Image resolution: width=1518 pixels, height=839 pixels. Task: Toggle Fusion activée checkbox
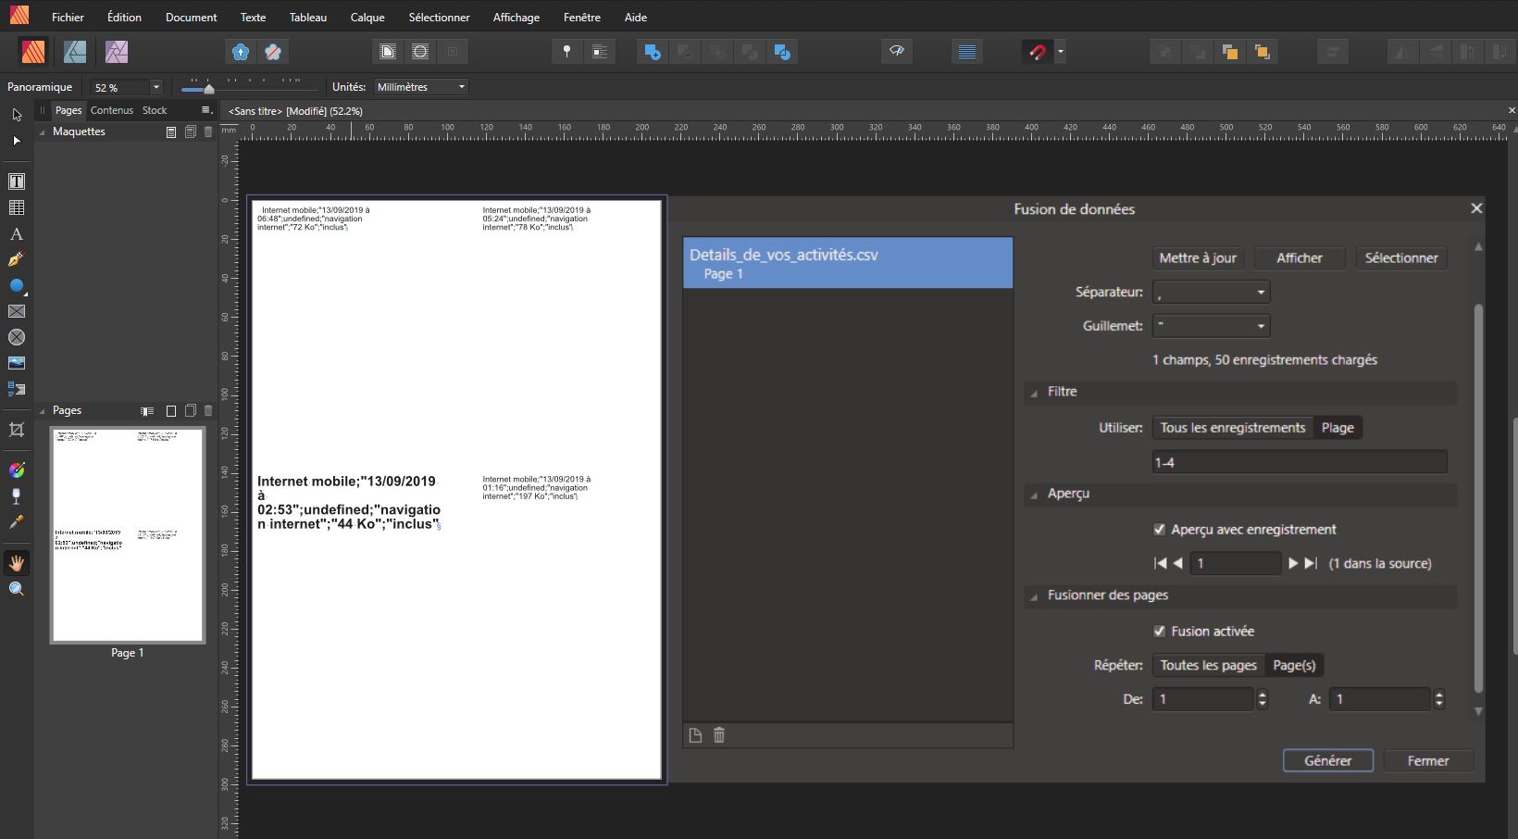pos(1159,632)
